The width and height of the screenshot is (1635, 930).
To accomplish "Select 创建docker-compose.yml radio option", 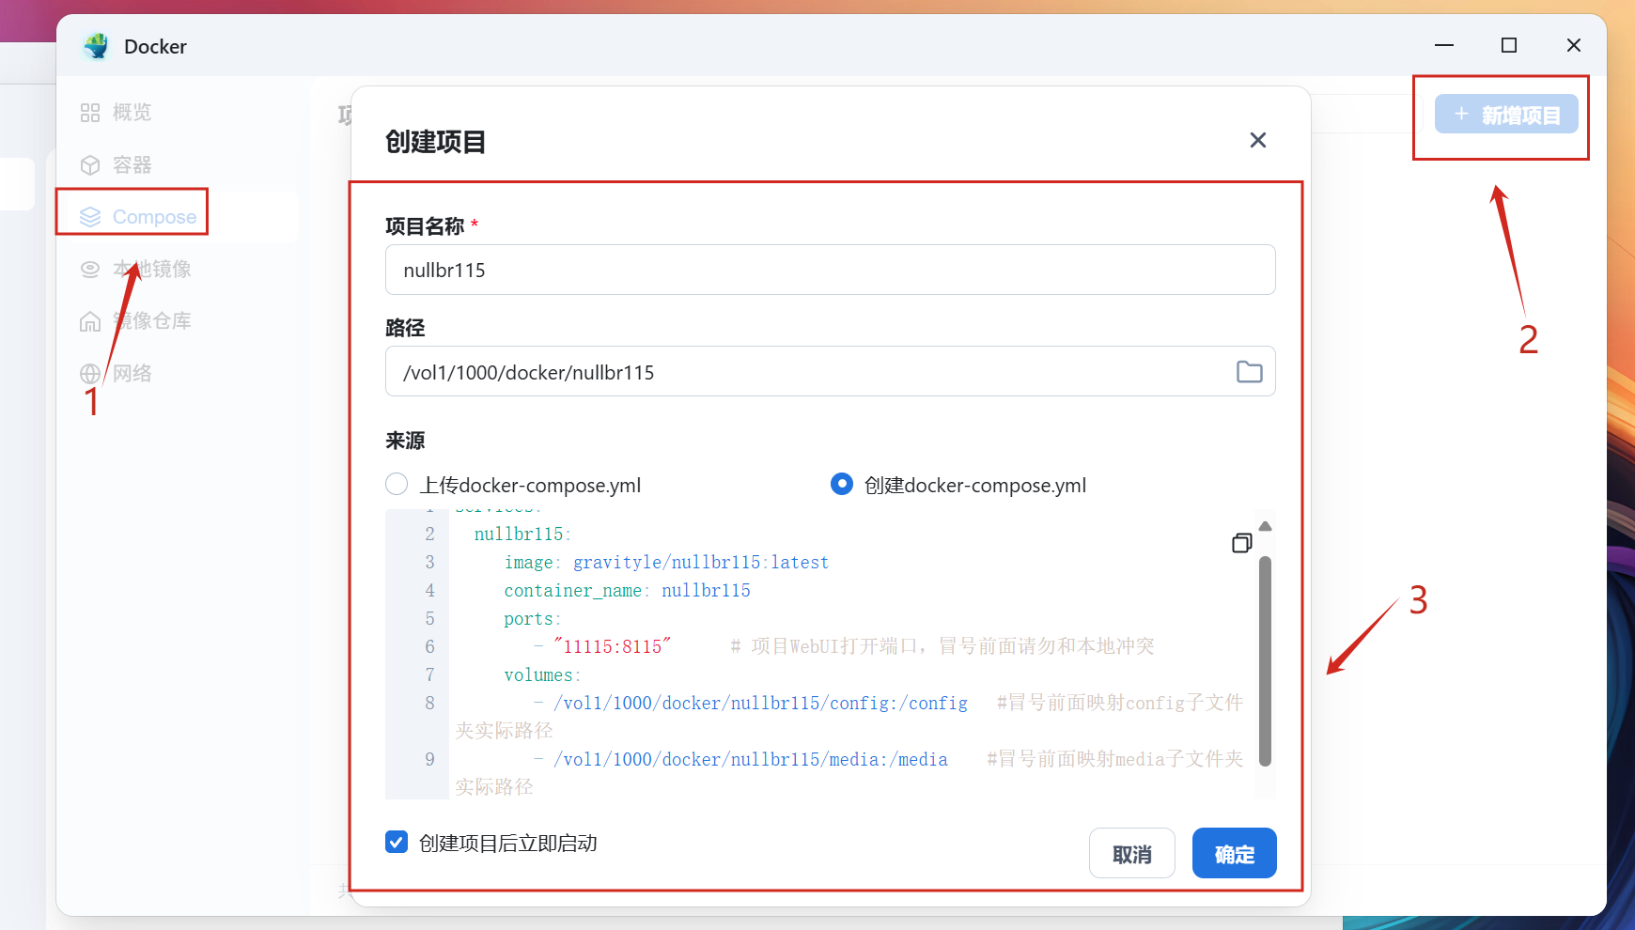I will (x=842, y=484).
